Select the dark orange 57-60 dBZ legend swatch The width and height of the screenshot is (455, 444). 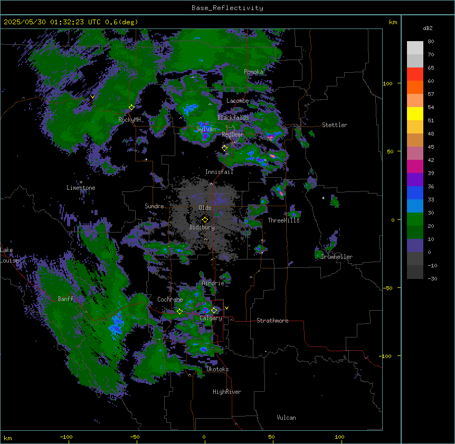pyautogui.click(x=415, y=87)
